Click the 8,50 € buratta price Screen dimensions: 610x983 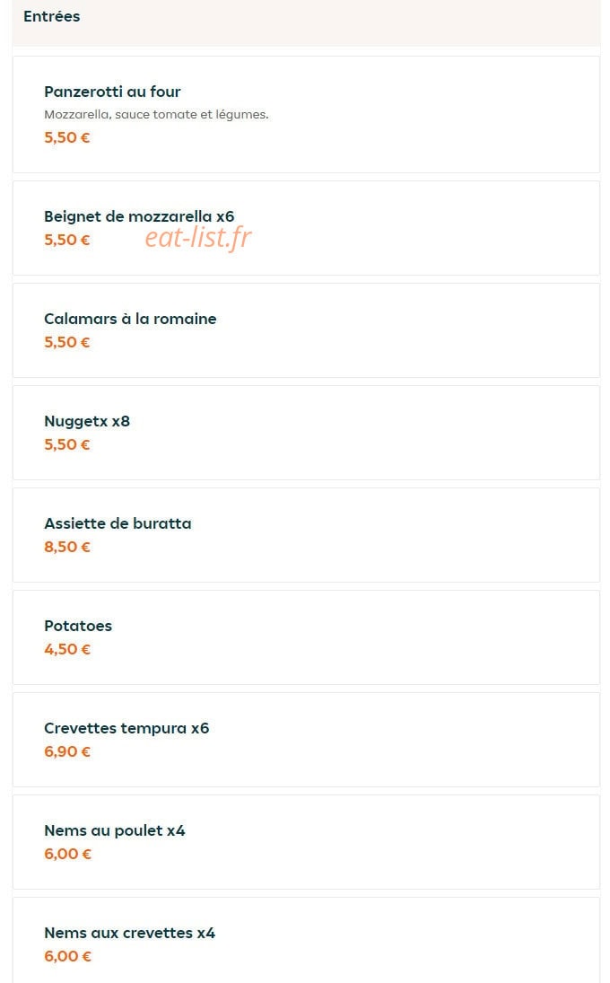[x=67, y=547]
